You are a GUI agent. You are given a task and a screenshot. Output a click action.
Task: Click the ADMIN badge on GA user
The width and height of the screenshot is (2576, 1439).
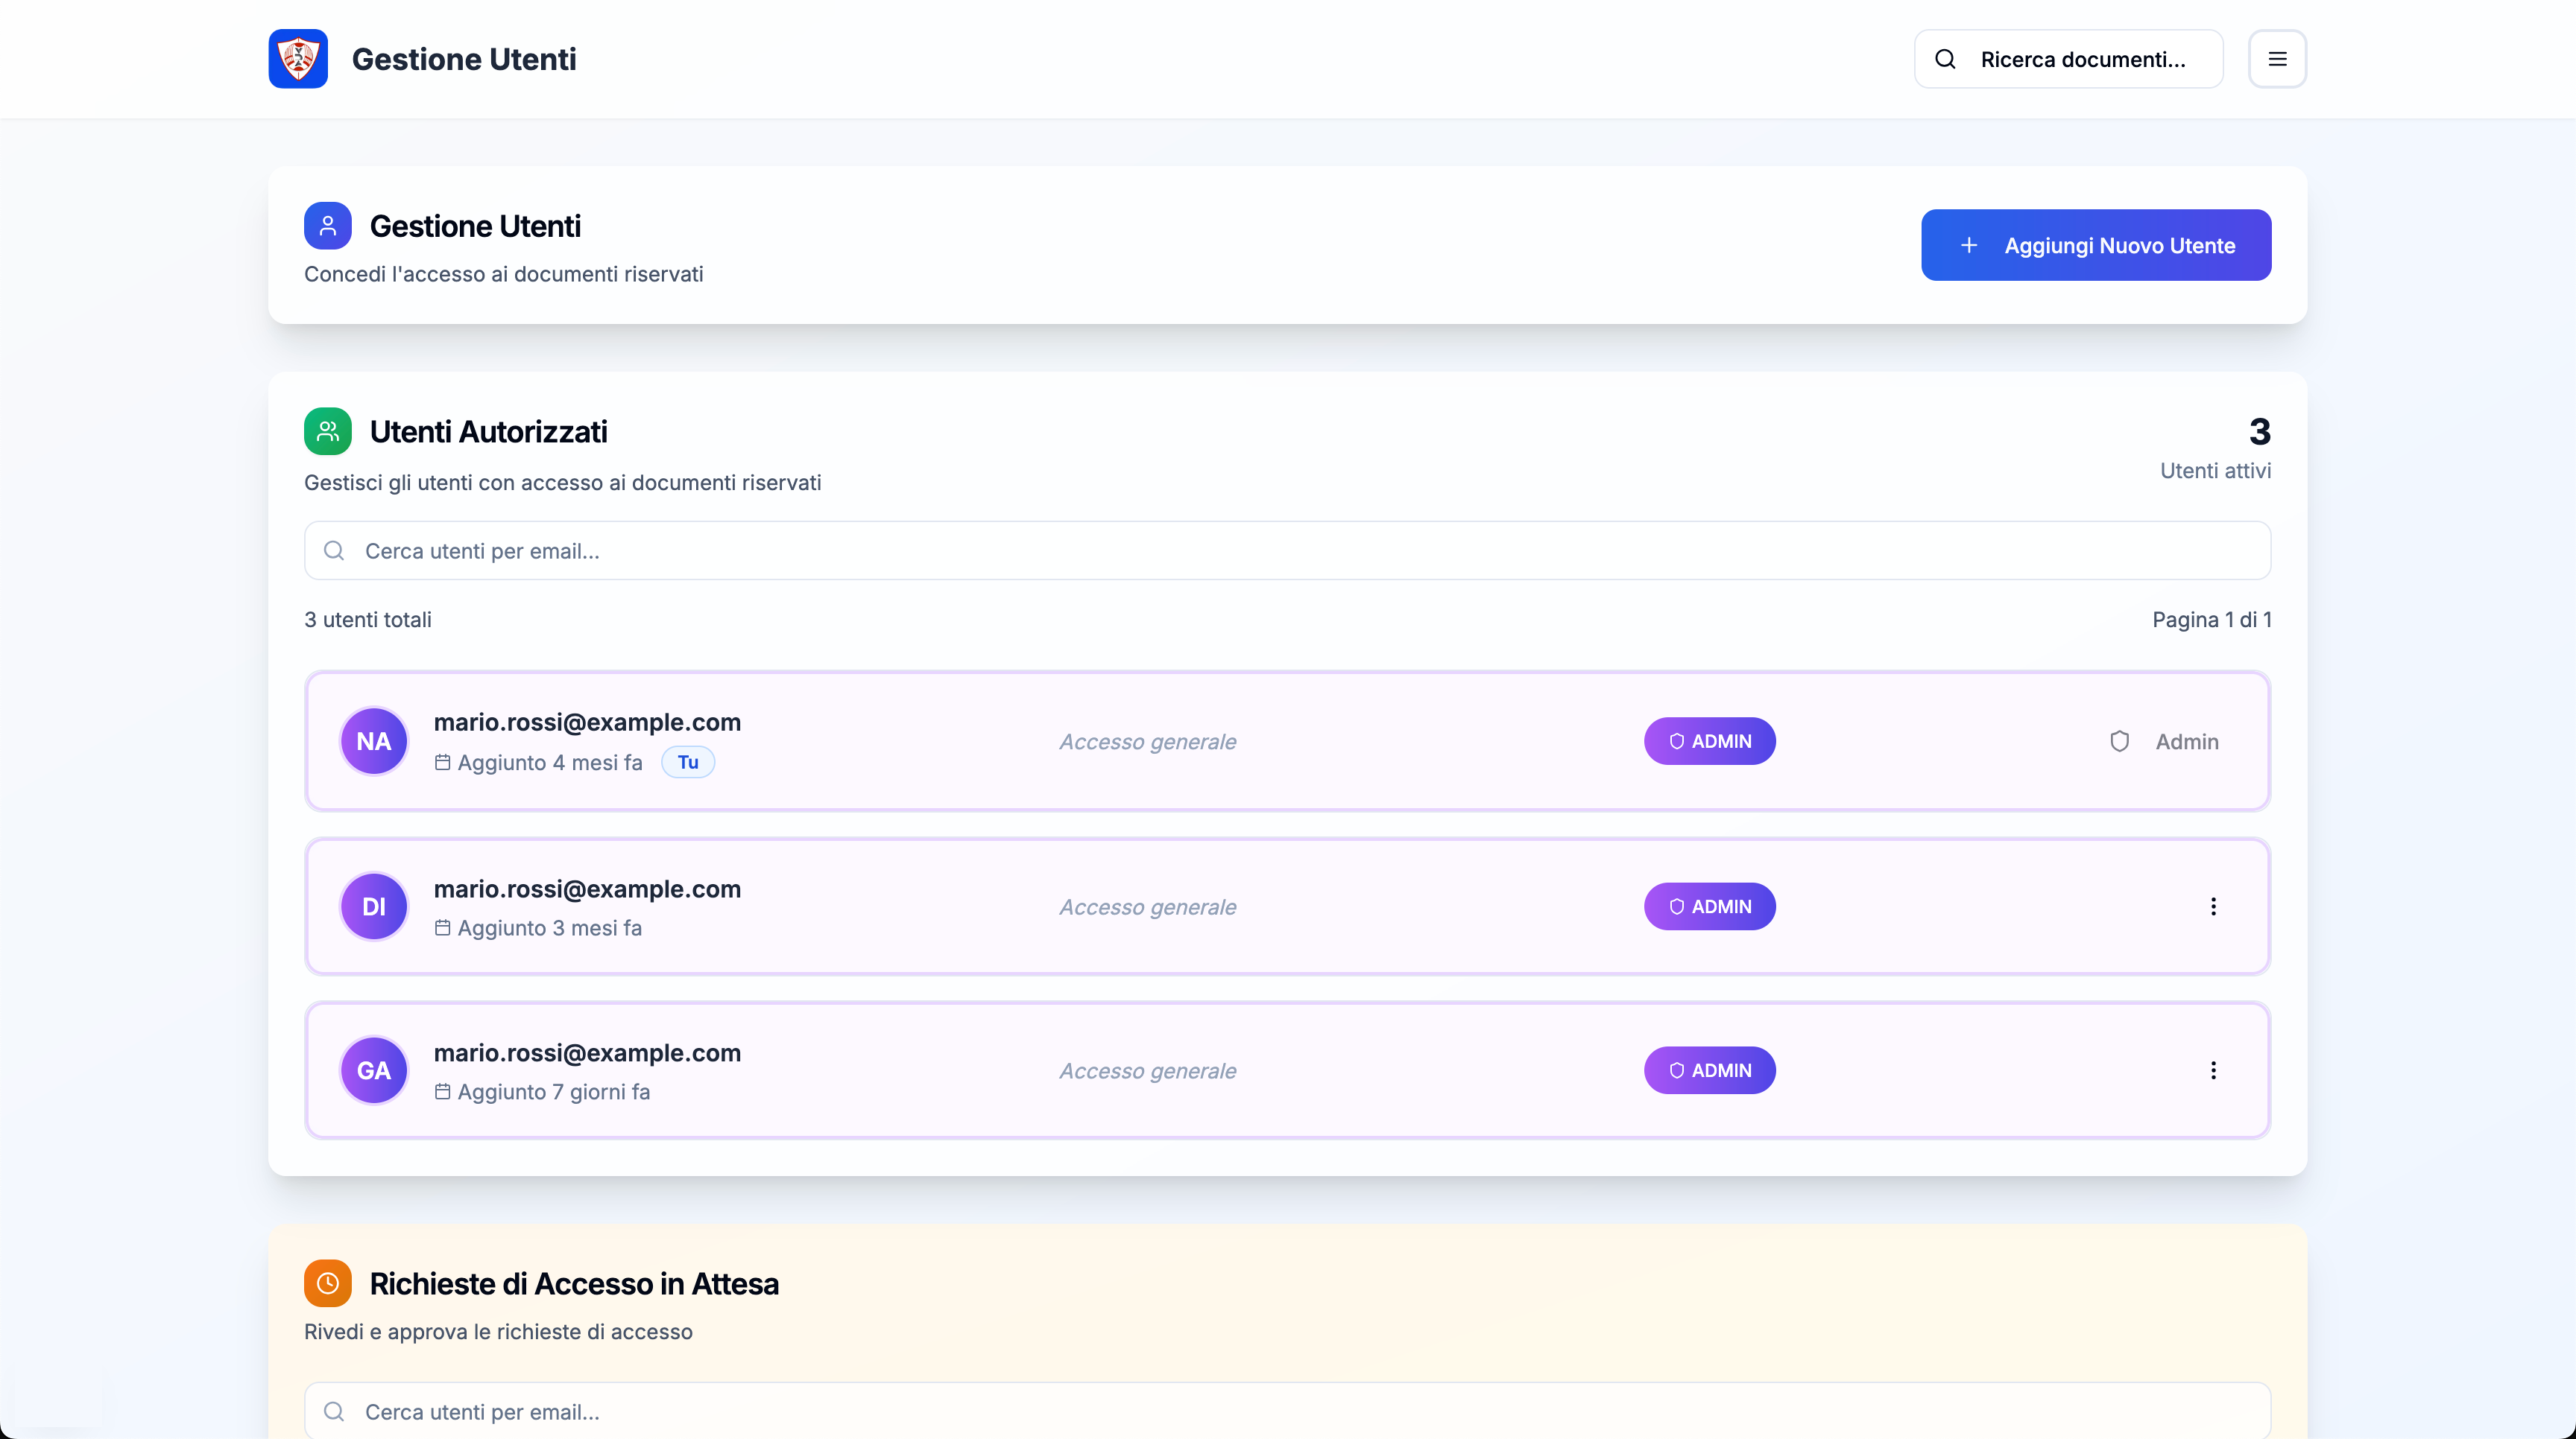point(1709,1070)
